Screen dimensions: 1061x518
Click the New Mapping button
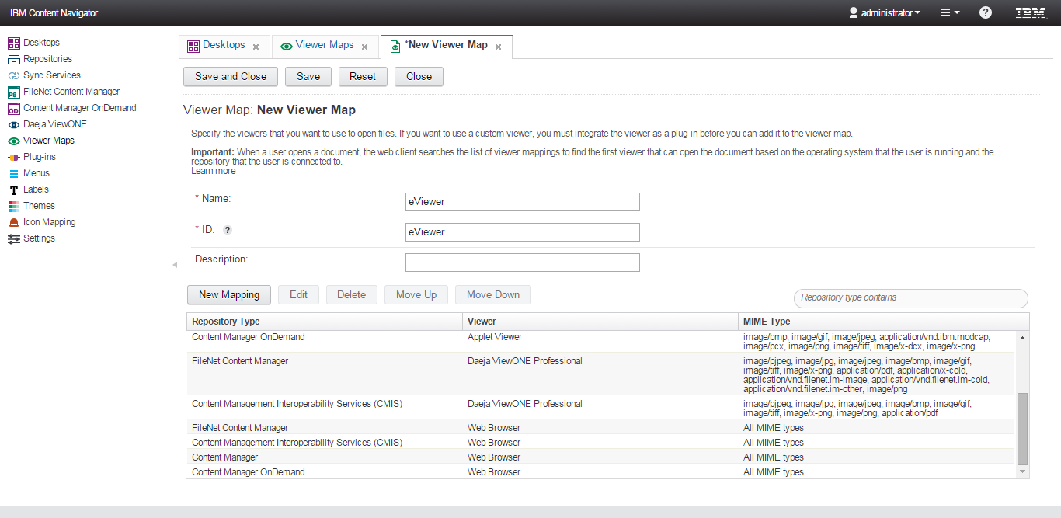[x=229, y=294]
